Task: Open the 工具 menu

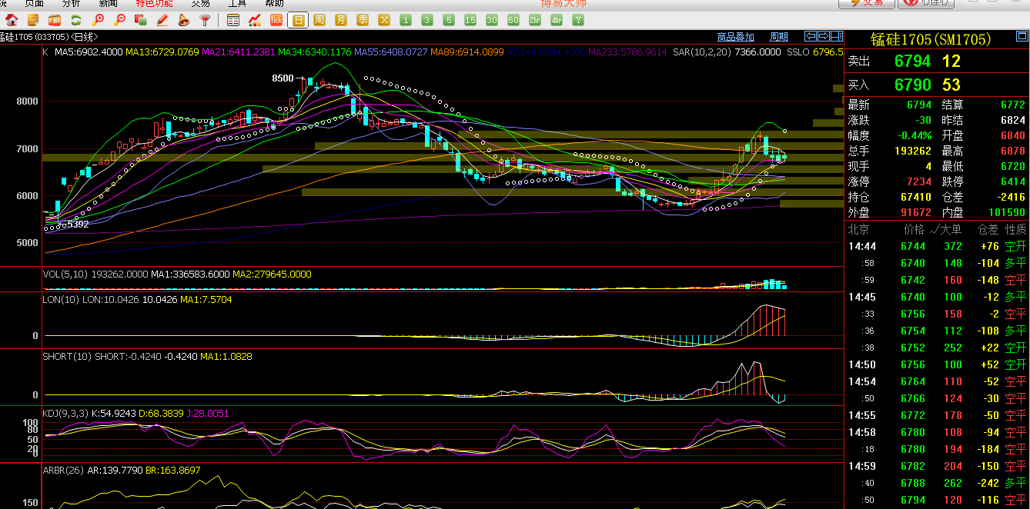Action: pyautogui.click(x=237, y=3)
